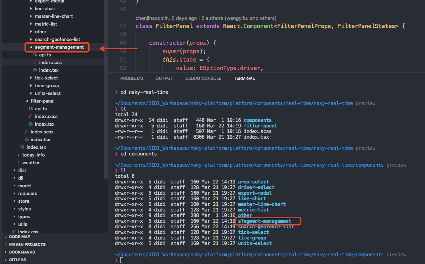425x264 pixels.
Task: Collapse the segment-management folder arrow
Action: tap(31, 47)
